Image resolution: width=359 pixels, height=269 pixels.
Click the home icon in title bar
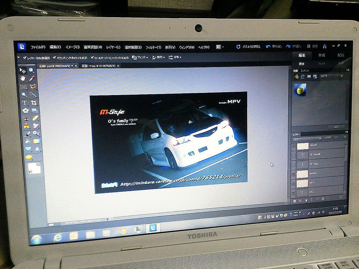click(325, 46)
